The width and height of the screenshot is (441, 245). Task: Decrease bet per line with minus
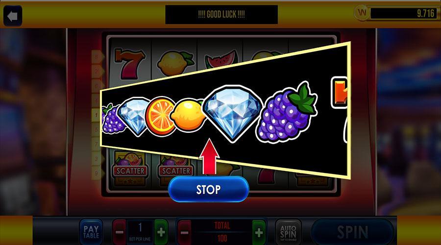point(119,232)
